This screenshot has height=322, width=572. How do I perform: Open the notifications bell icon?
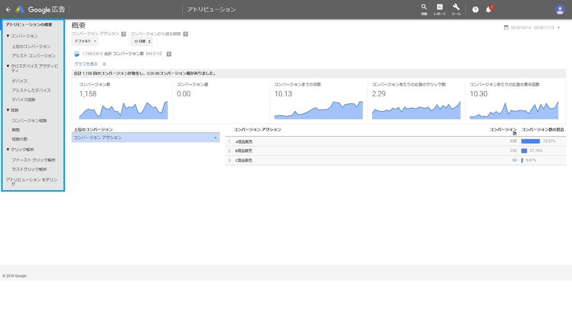pos(489,9)
